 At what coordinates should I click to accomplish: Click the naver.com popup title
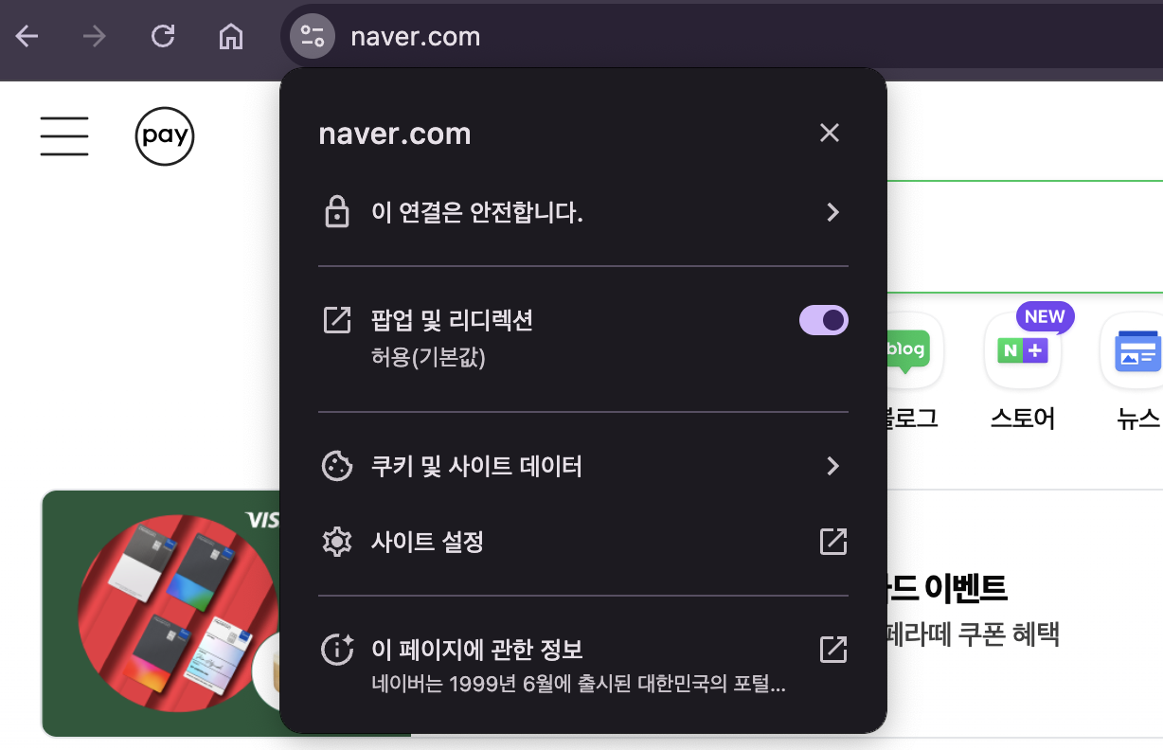tap(395, 134)
